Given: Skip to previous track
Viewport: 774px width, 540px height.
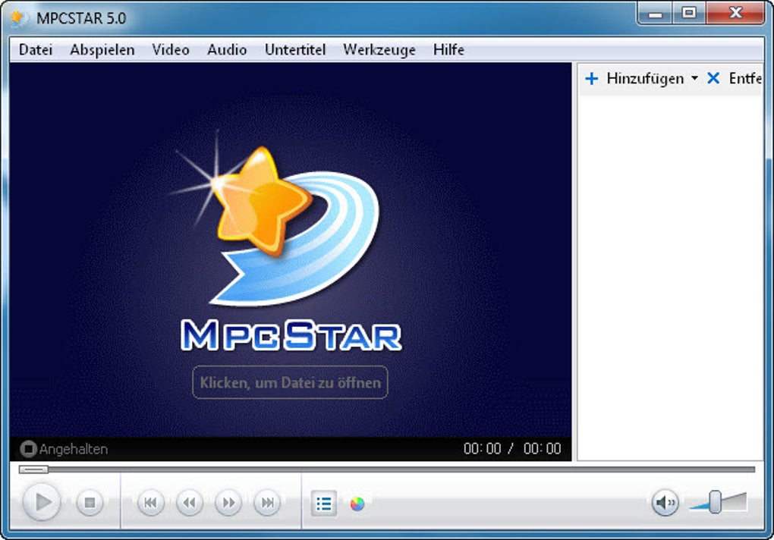Looking at the screenshot, I should [150, 503].
